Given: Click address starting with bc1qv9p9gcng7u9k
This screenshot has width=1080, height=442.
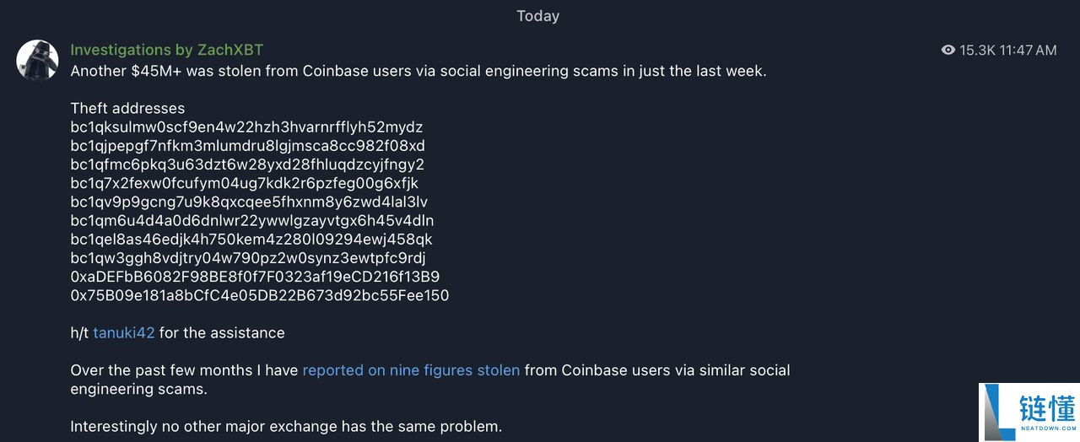Looking at the screenshot, I should pos(249,202).
